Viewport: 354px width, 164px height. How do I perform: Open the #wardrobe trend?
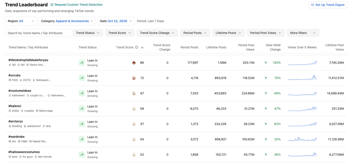pos(16,137)
